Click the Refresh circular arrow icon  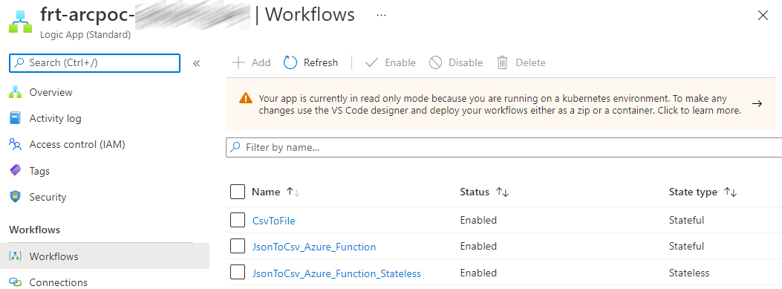point(290,62)
